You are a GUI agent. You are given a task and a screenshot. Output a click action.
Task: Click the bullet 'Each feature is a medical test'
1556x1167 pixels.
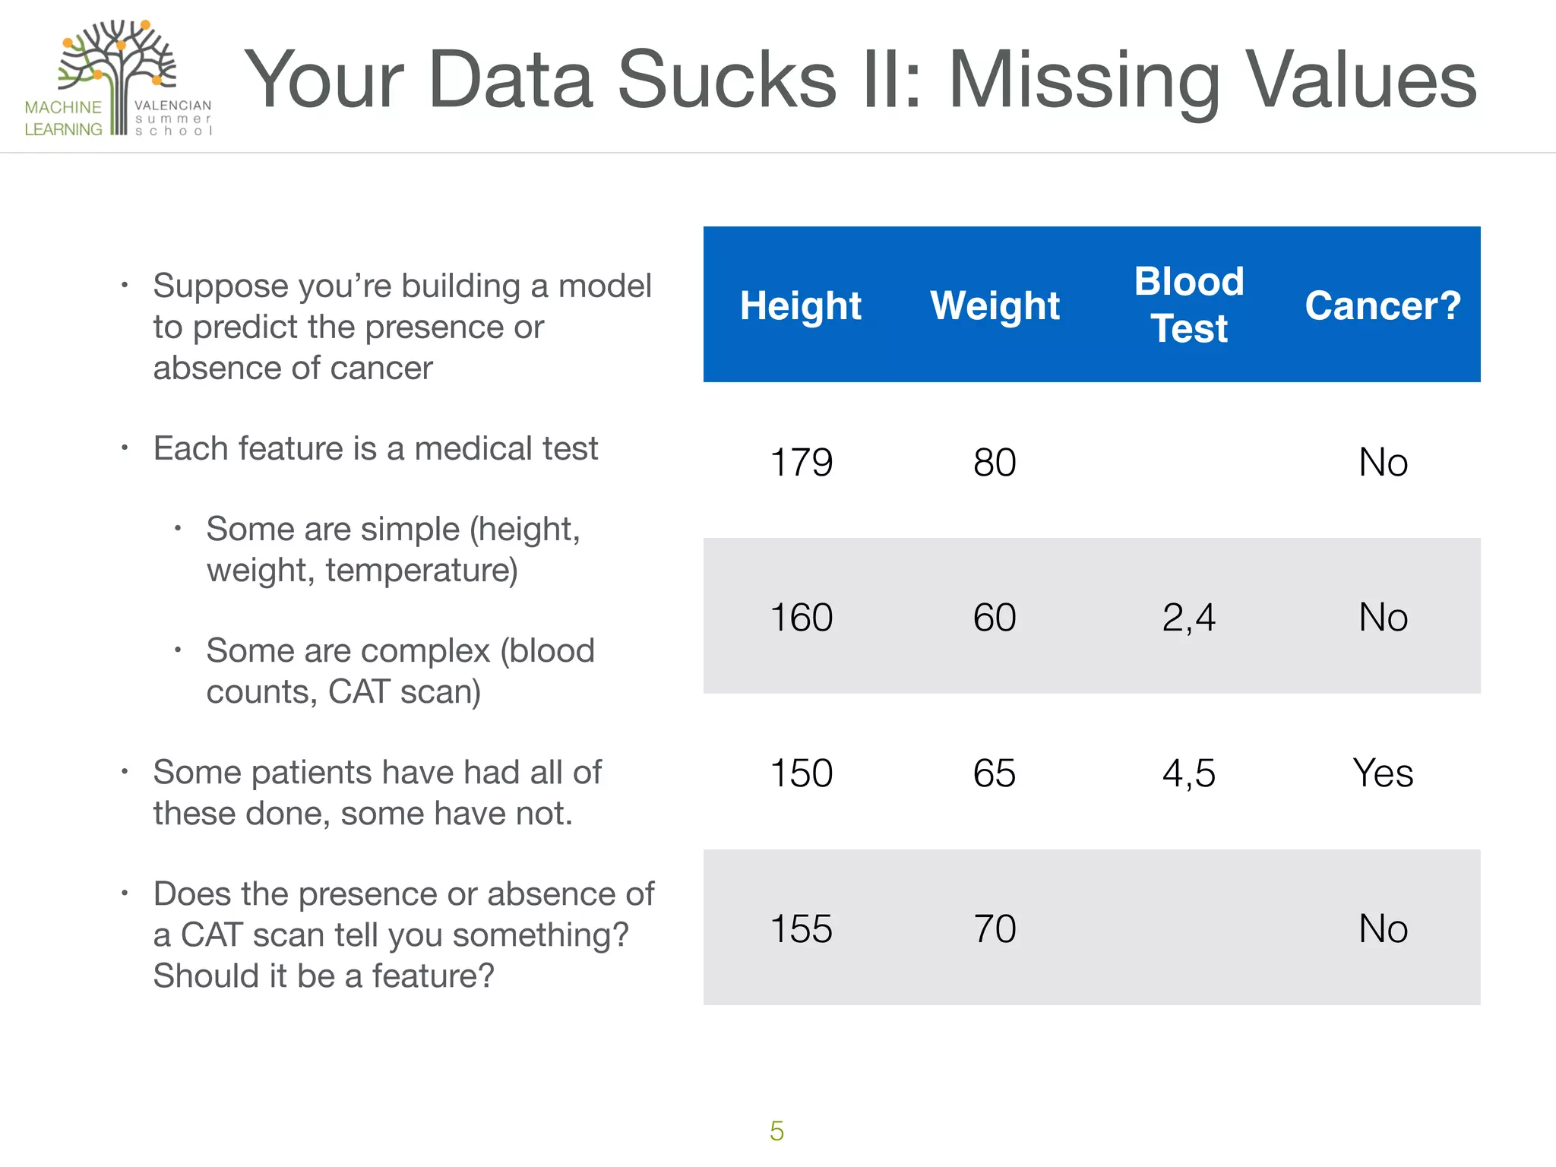tap(375, 448)
